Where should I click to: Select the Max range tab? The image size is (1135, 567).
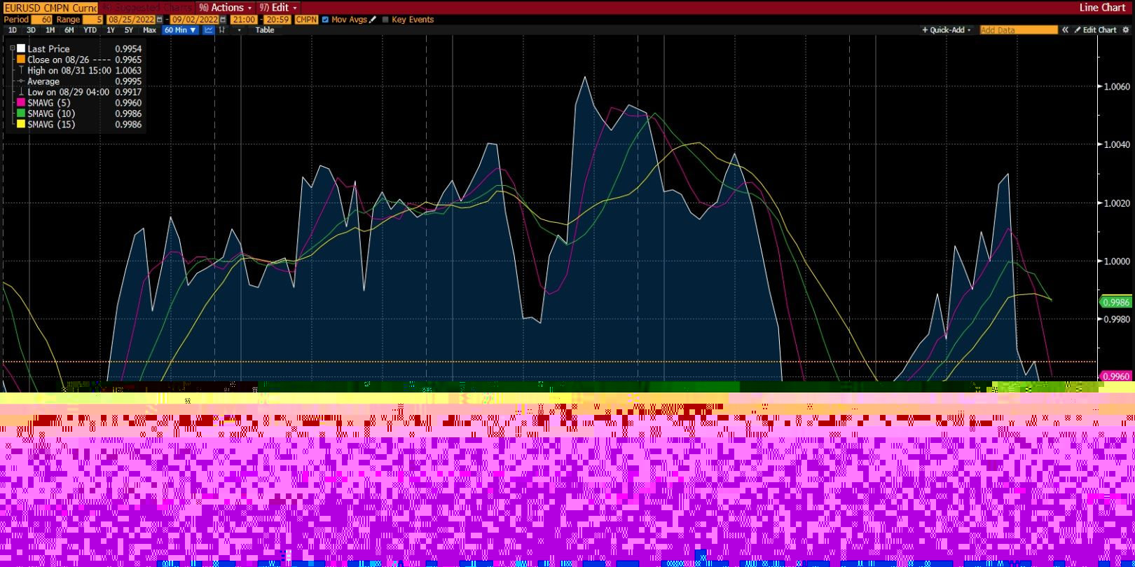click(149, 30)
